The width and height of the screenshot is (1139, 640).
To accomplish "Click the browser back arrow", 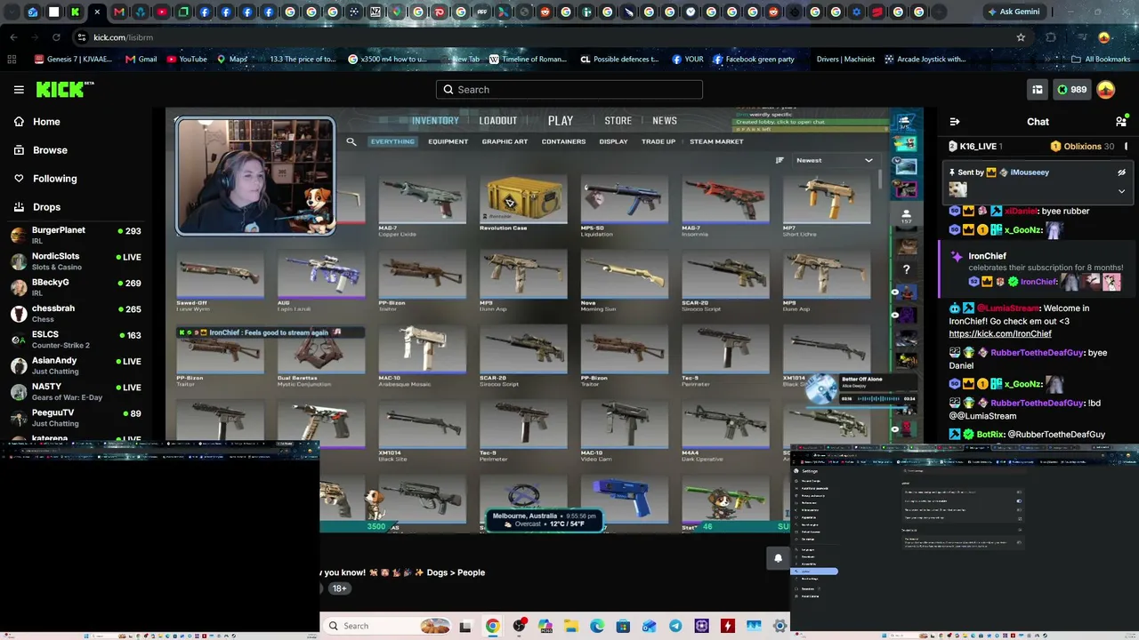I will tap(13, 37).
